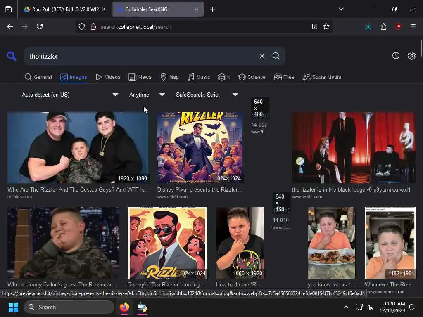Select the Images category
Image resolution: width=423 pixels, height=317 pixels.
click(x=74, y=77)
